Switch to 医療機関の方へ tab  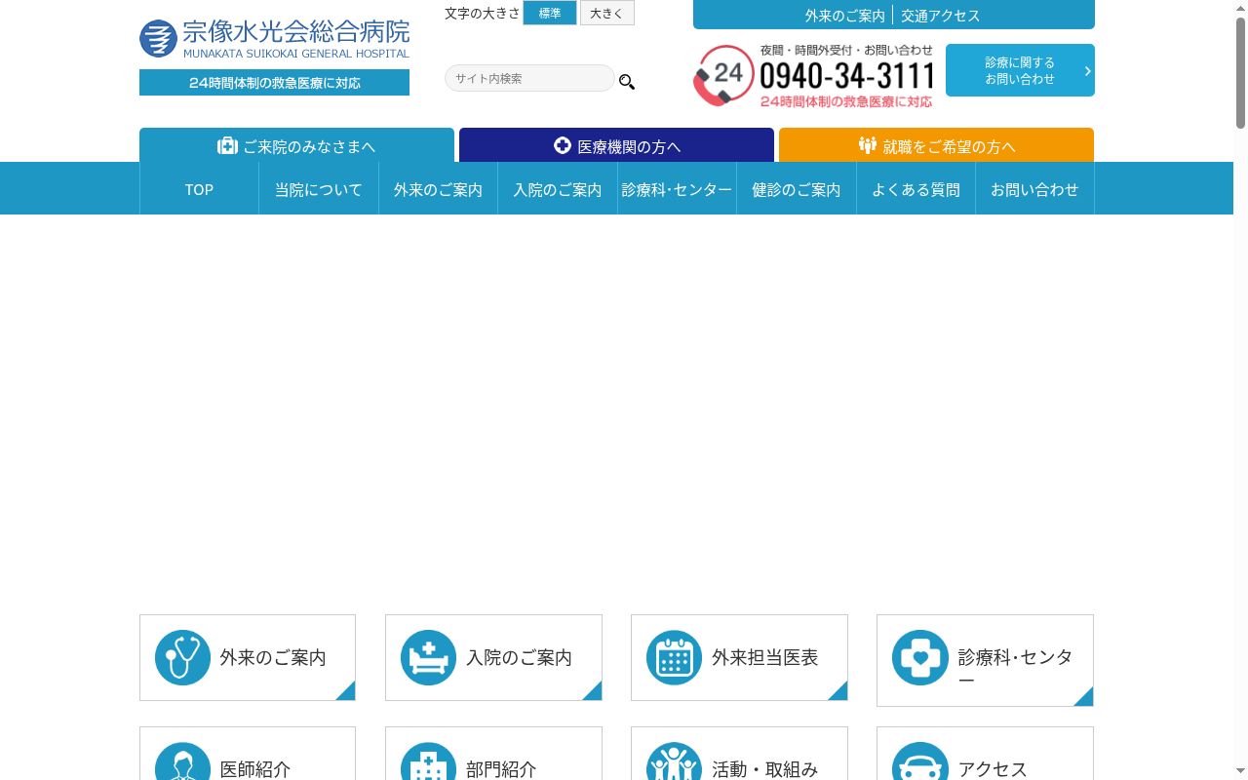tap(616, 145)
